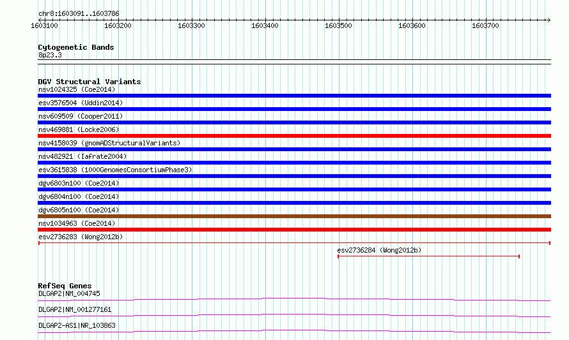Screen dimensions: 569x340
Task: Click the red nsv469881 (Locke2006) bar
Action: tap(294, 136)
